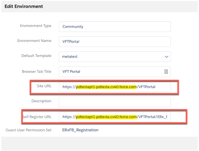Click the Environment Name label
The width and height of the screenshot is (199, 151).
pyautogui.click(x=35, y=41)
